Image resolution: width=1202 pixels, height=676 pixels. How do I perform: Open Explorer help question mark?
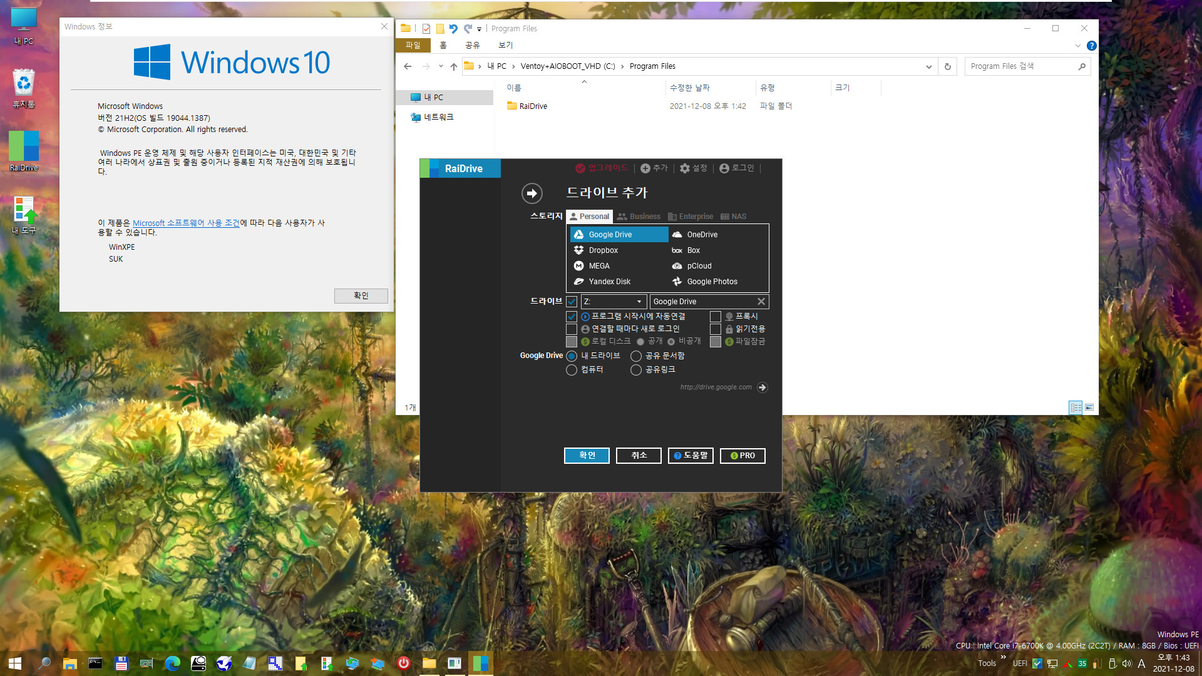[1091, 46]
